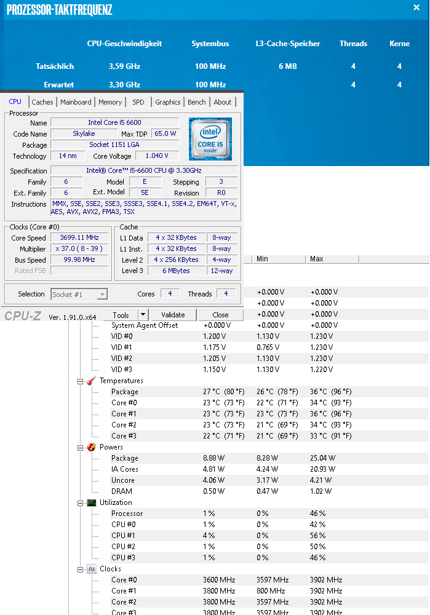The image size is (430, 615).
Task: Click the Intel Core i5 inside logo
Action: pyautogui.click(x=210, y=139)
